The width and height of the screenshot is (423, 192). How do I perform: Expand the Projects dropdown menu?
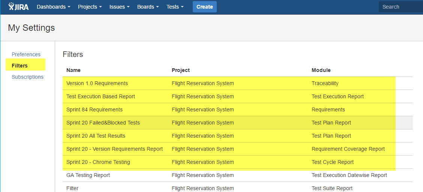point(90,7)
